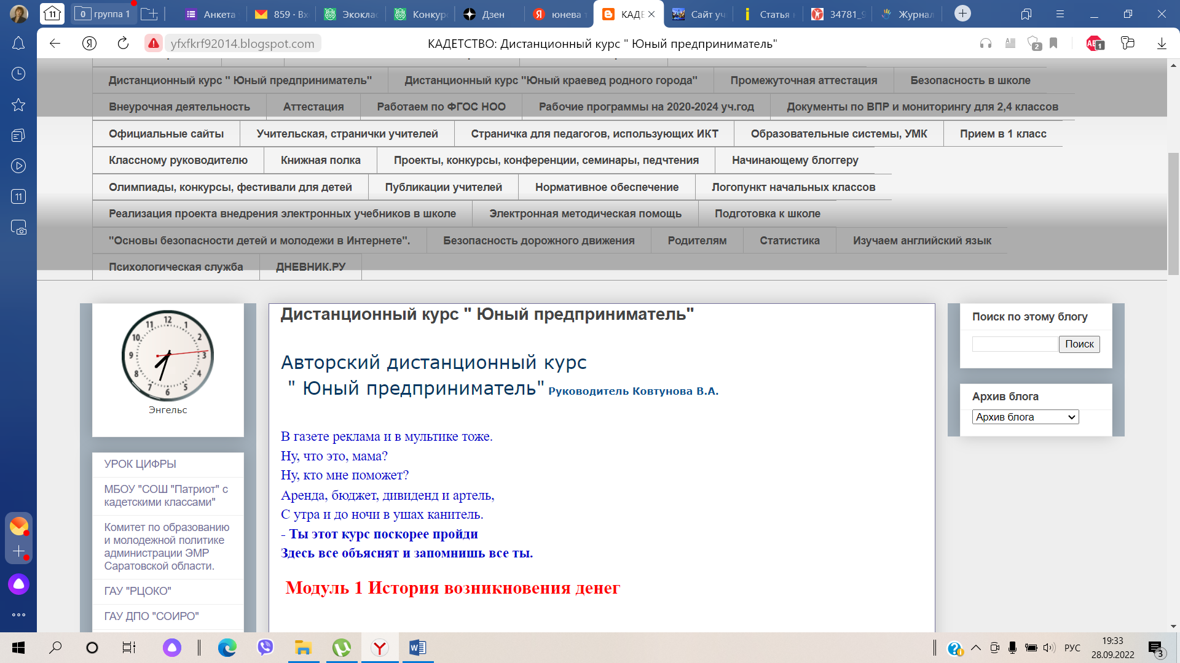Open browser hamburger menu
The height and width of the screenshot is (663, 1180).
[x=1060, y=14]
